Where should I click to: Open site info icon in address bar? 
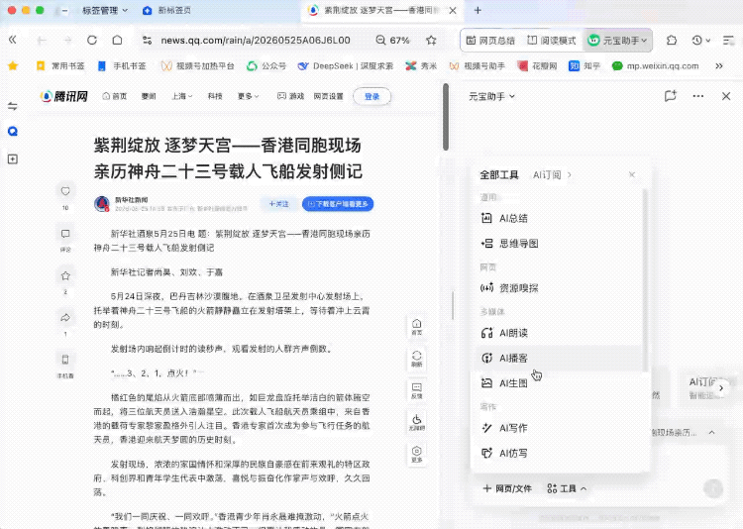tap(147, 41)
